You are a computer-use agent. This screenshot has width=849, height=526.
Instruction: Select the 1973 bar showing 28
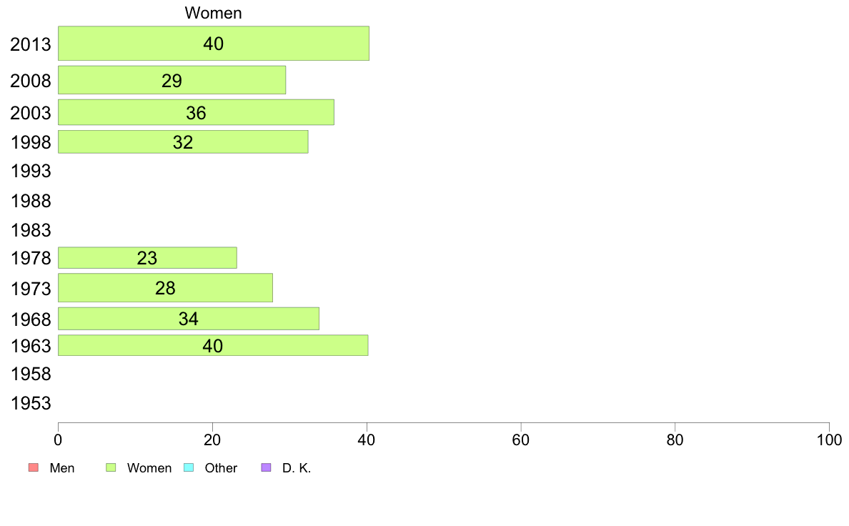(165, 287)
